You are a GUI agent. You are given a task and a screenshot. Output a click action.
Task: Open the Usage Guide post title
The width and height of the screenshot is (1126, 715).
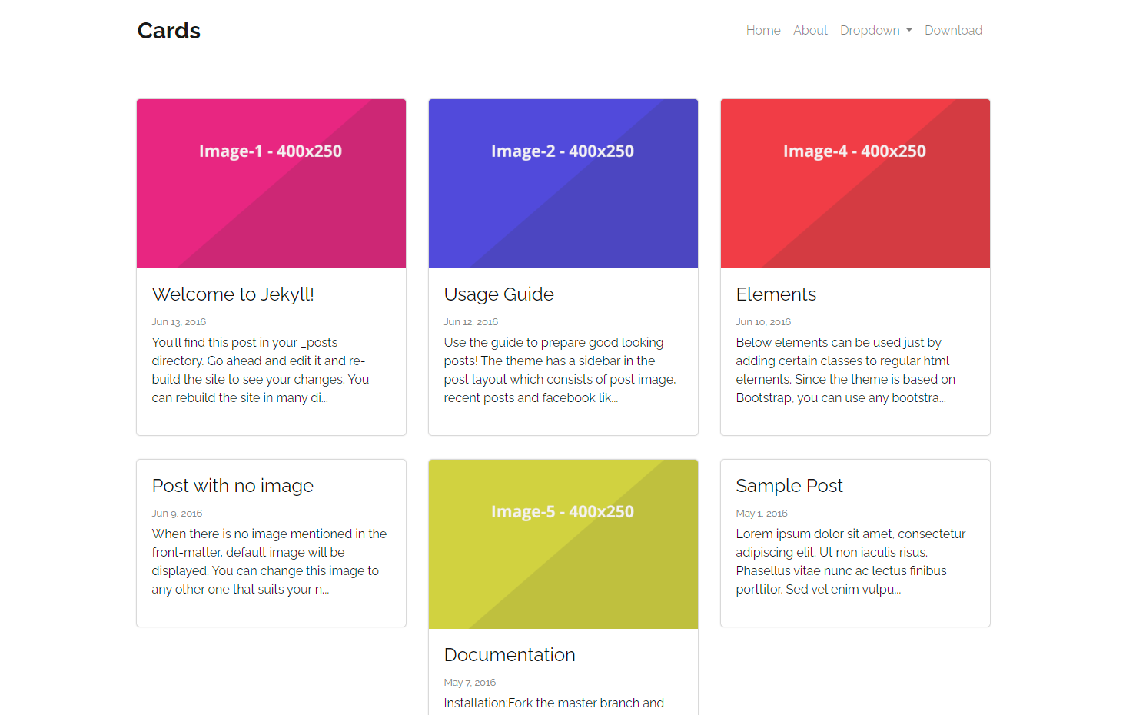(499, 294)
